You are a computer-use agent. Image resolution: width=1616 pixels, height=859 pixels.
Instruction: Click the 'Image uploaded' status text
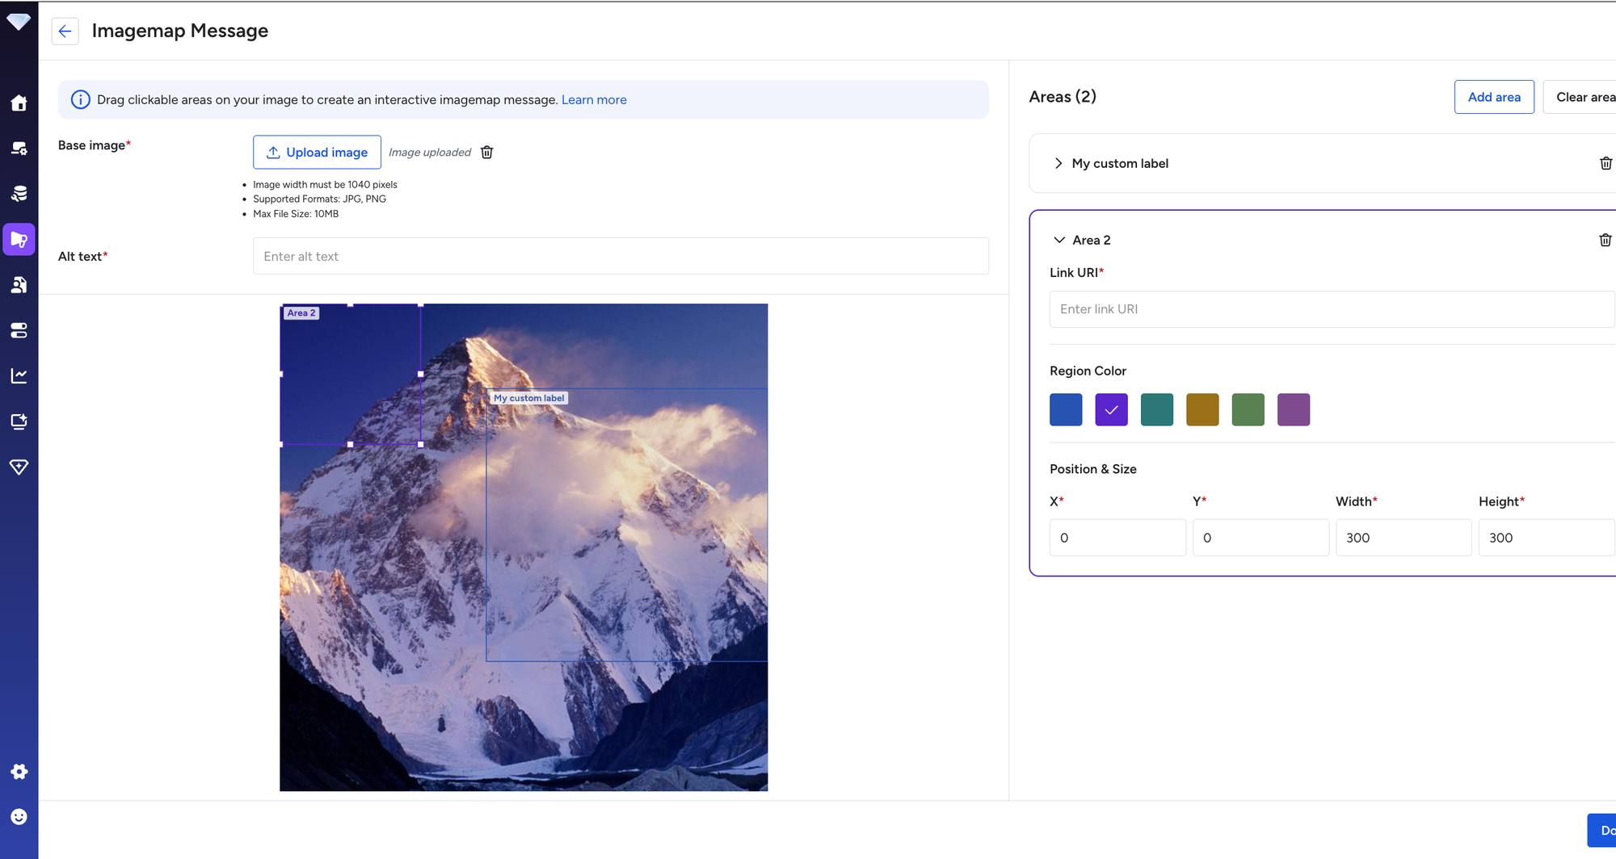point(430,153)
